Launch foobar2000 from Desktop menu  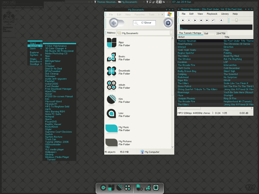[52, 84]
